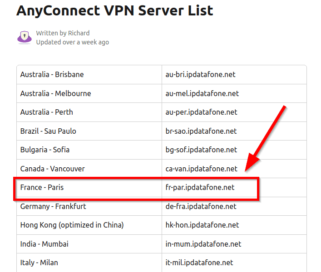Click the Written by Richard text

(63, 33)
